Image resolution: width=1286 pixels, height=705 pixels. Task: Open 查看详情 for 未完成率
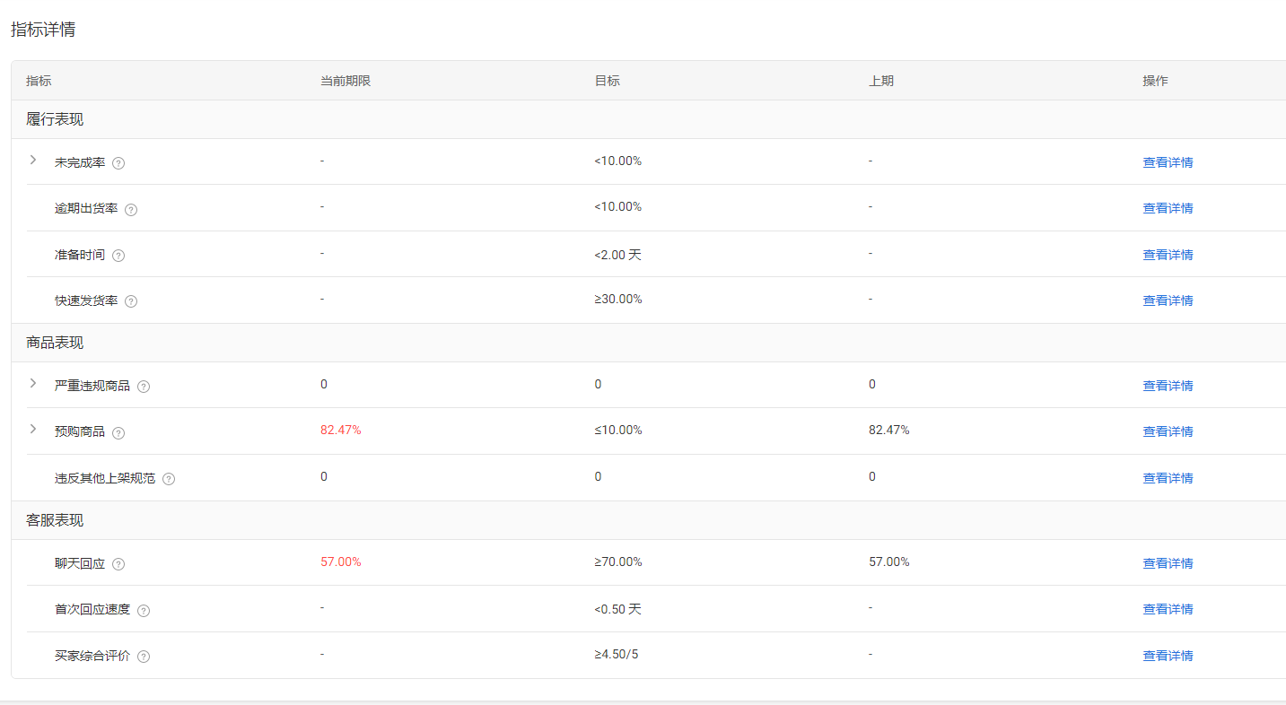pyautogui.click(x=1168, y=162)
